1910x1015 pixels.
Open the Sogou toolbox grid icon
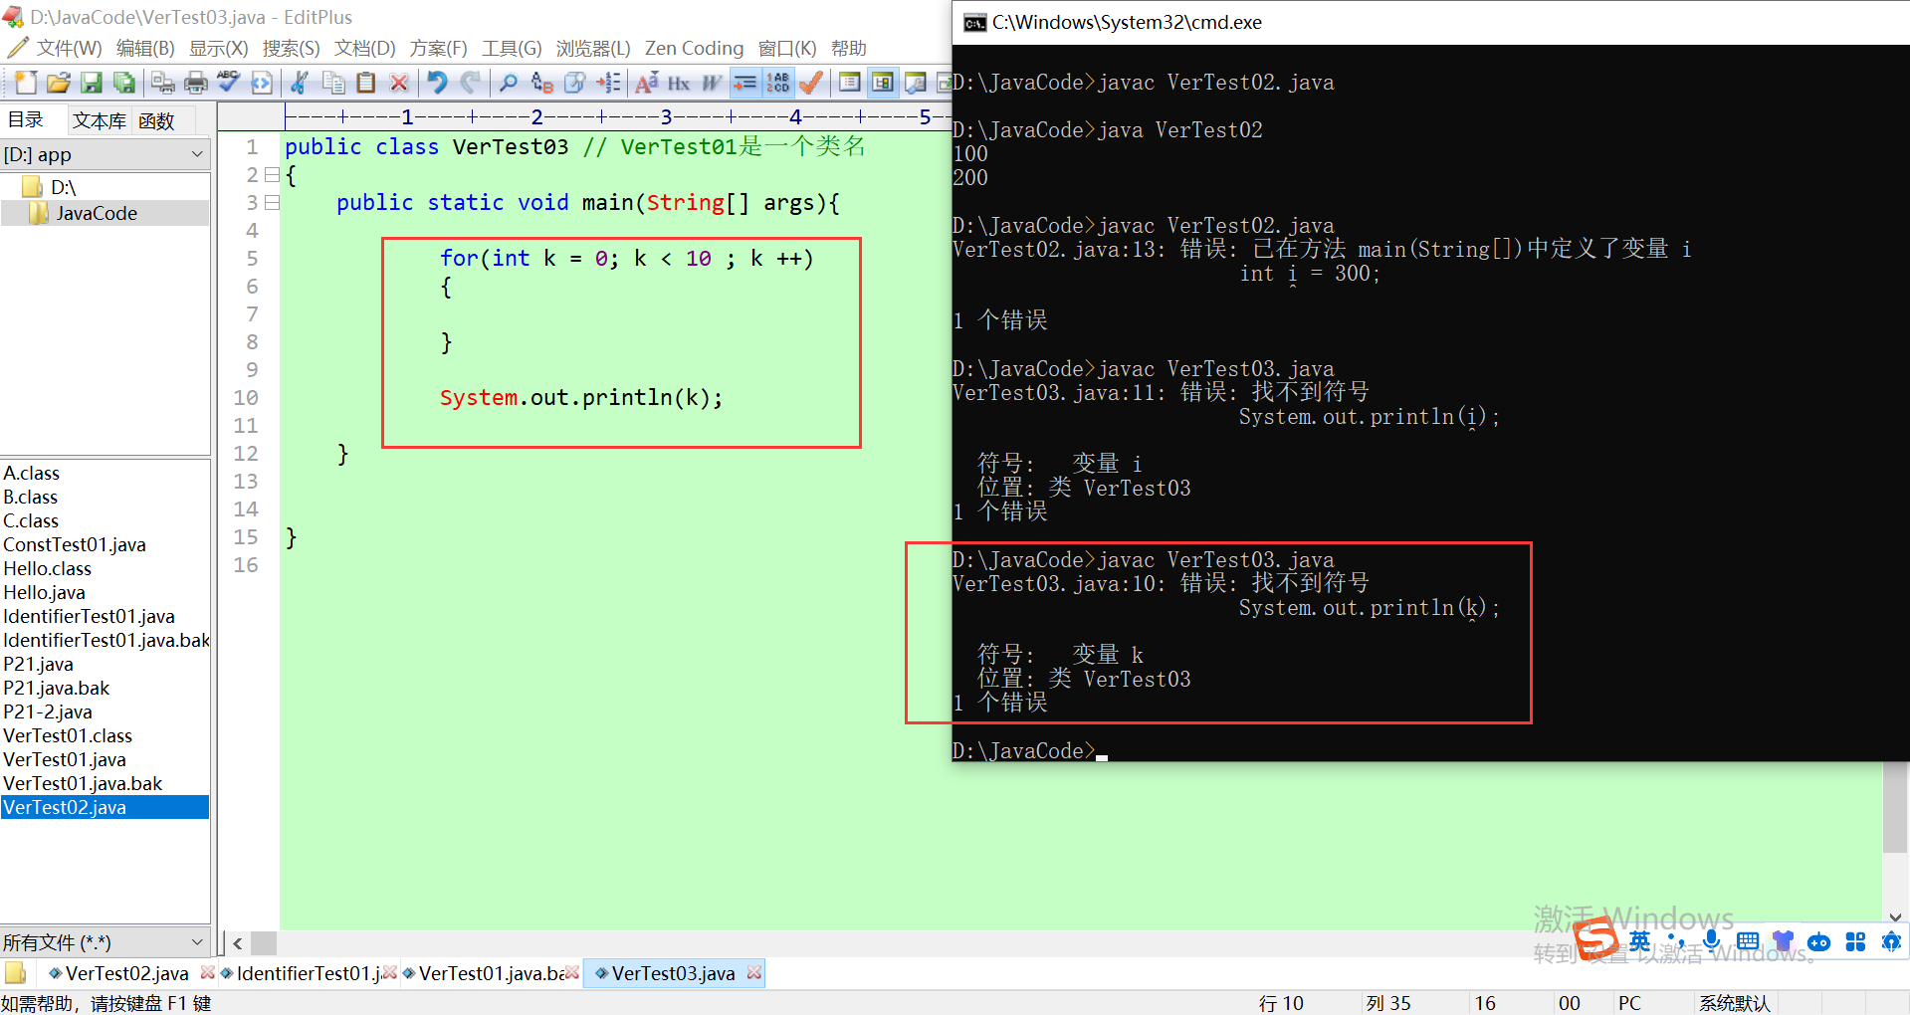(x=1855, y=941)
